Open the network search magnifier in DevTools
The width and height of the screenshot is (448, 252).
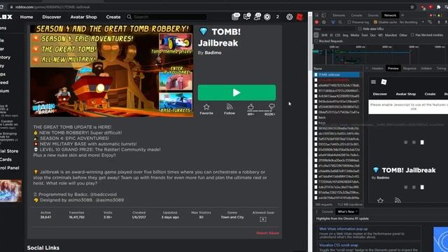pos(340,22)
